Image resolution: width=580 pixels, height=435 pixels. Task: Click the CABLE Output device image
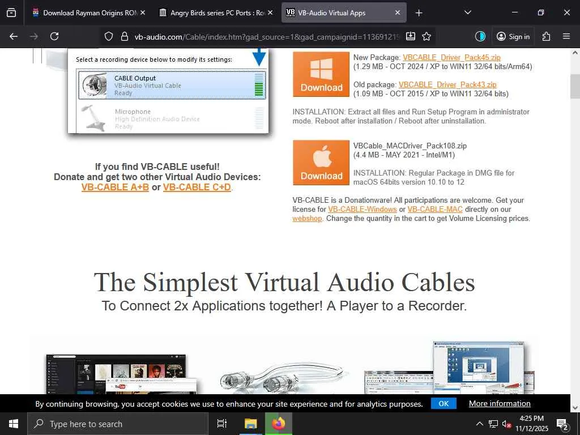pos(94,85)
